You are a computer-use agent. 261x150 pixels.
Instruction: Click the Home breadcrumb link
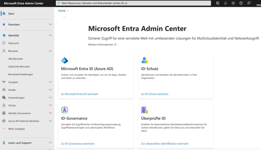(62, 10)
